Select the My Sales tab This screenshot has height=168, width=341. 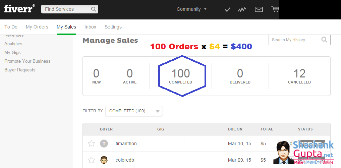pyautogui.click(x=66, y=27)
